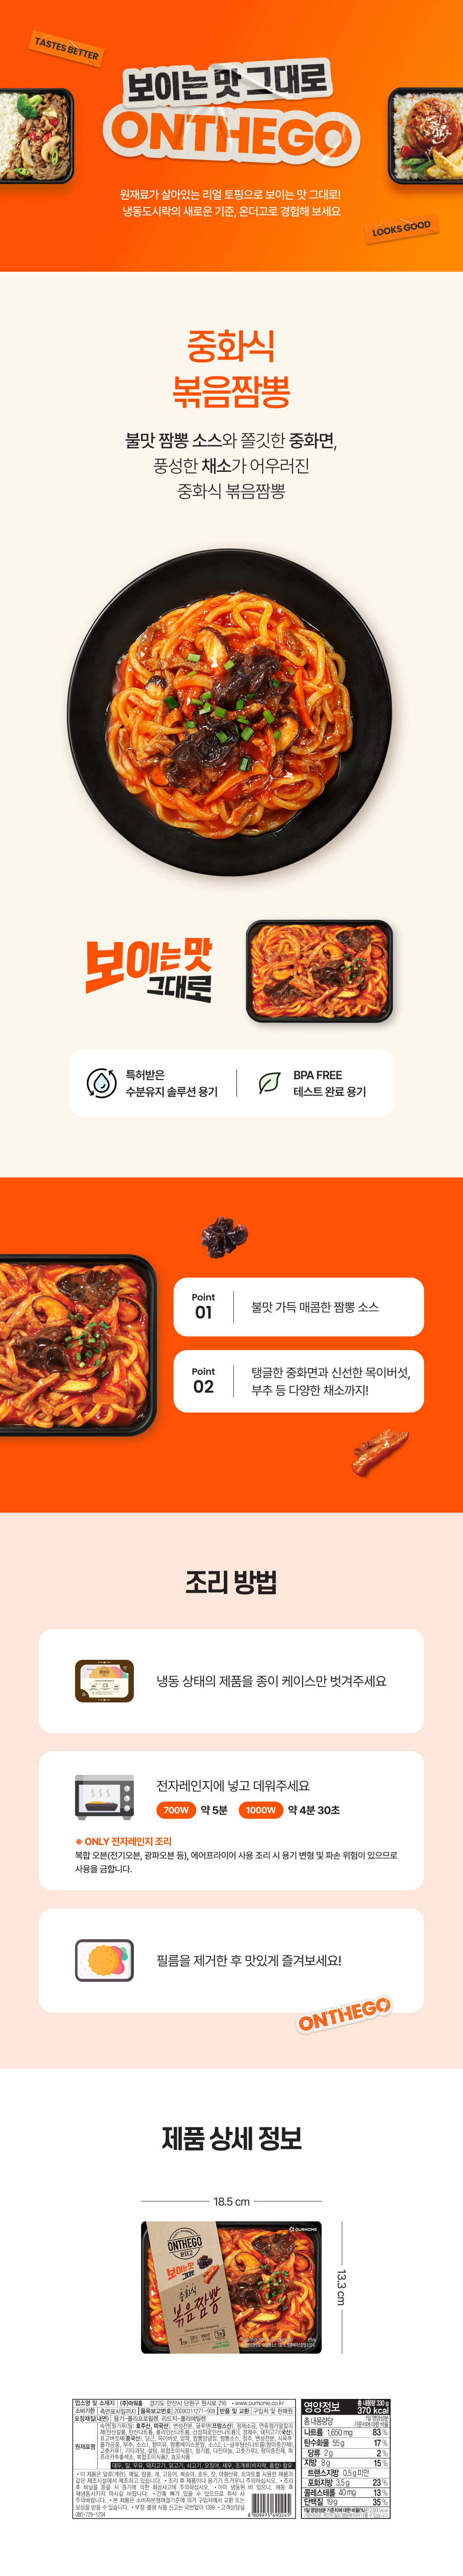Select the 1000W power badge

click(x=260, y=1810)
